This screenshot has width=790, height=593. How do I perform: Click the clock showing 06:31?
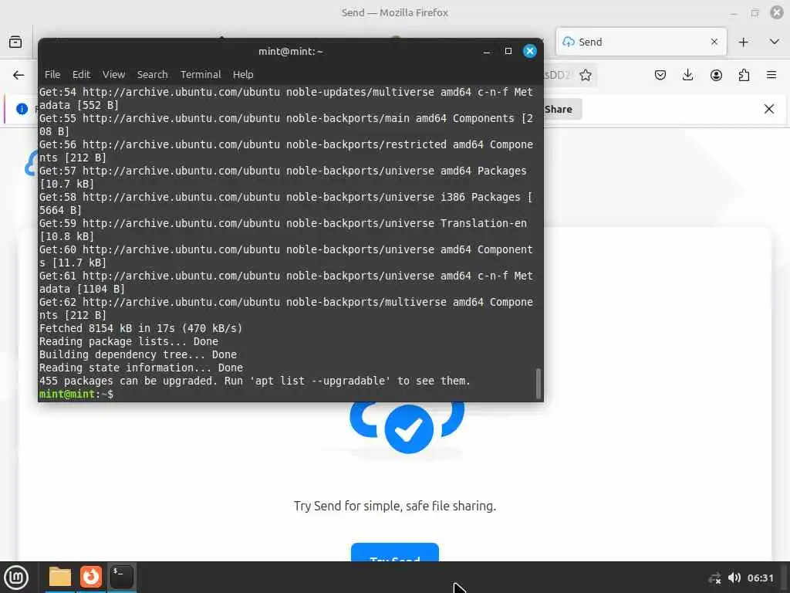(760, 578)
